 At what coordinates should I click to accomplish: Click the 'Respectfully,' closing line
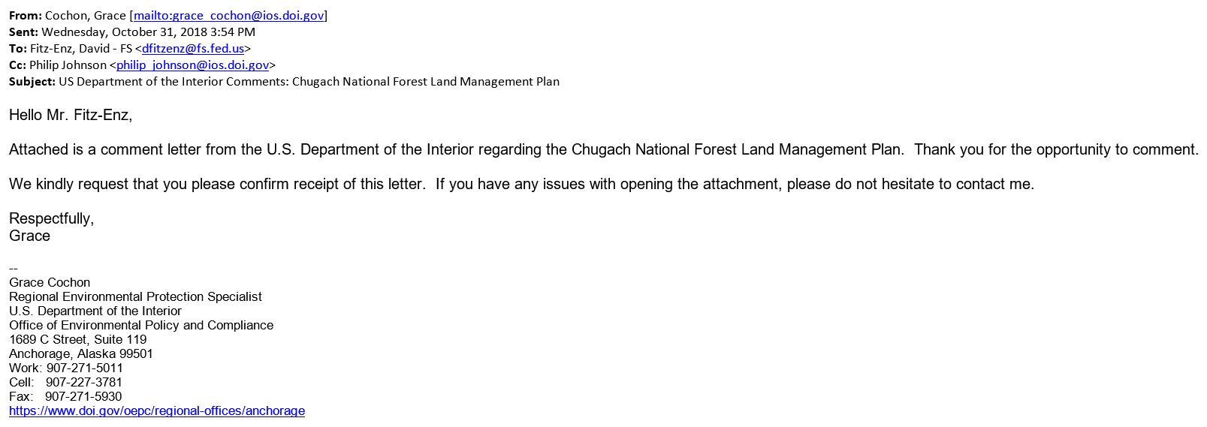51,218
